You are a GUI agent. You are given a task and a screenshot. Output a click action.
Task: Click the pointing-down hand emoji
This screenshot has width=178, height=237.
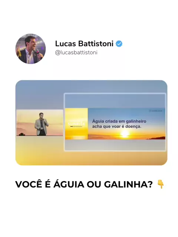(161, 184)
